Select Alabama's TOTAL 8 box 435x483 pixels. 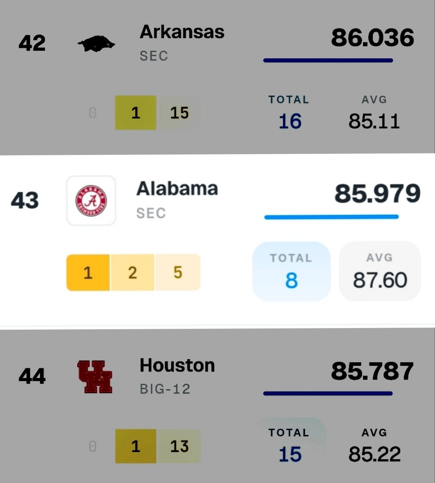(291, 271)
